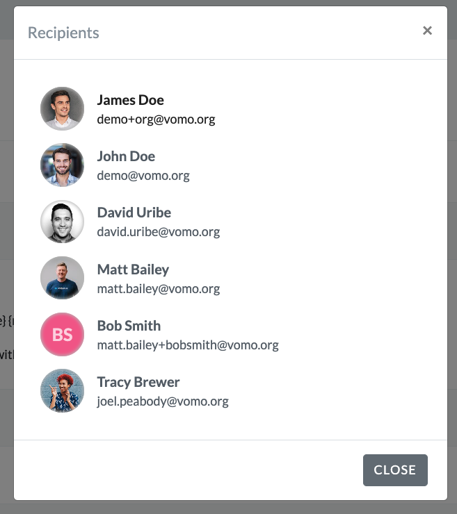This screenshot has width=457, height=514.
Task: Click the Recipients dialog title
Action: click(x=63, y=33)
